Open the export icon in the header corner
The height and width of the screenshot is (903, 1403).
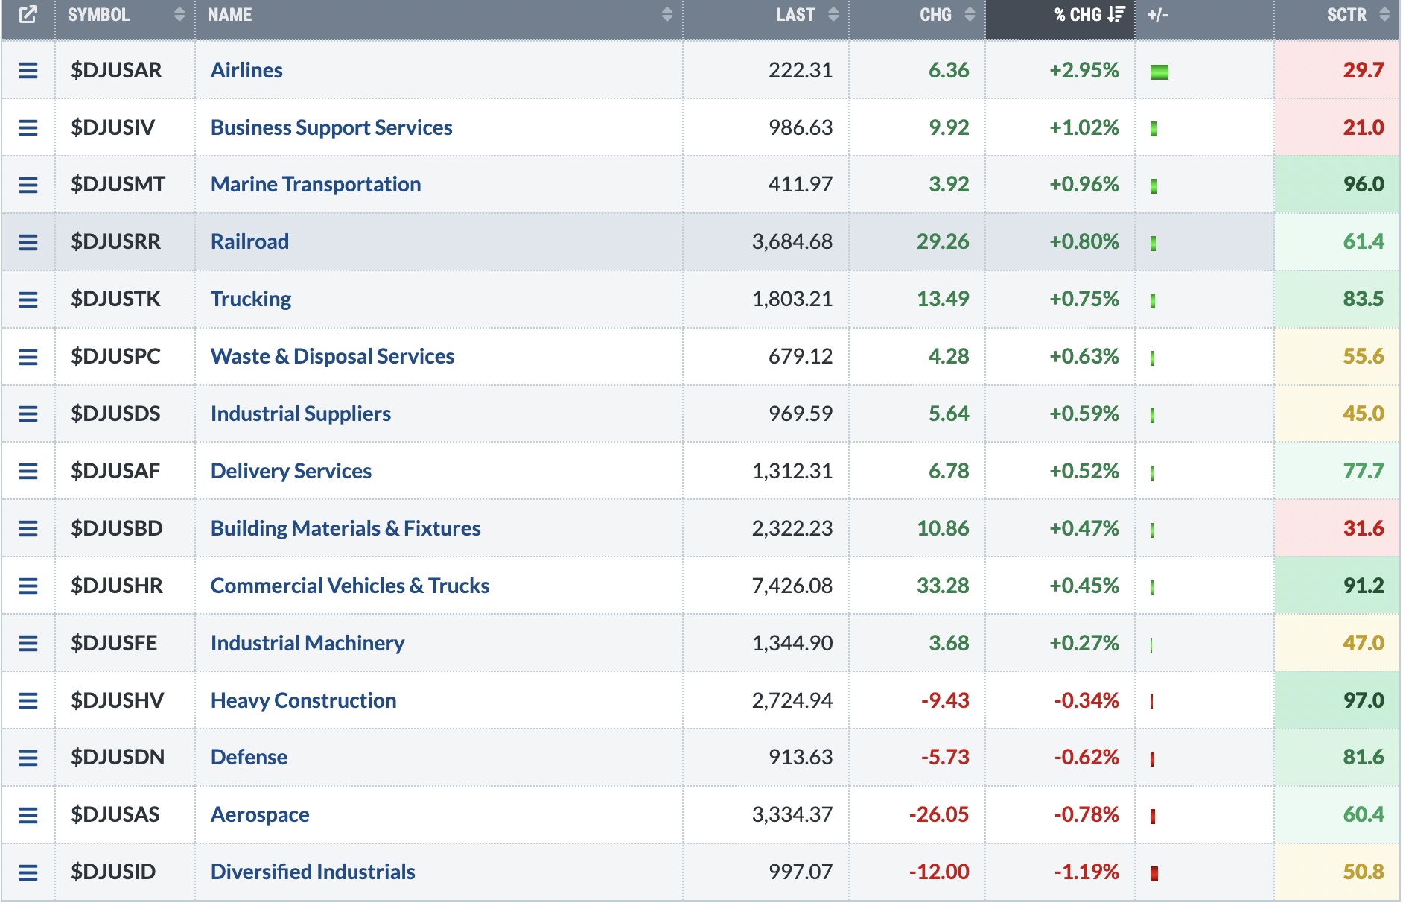(28, 15)
